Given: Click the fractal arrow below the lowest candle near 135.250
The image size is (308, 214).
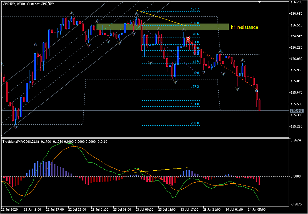Looking at the screenshot, I should 16,127.
